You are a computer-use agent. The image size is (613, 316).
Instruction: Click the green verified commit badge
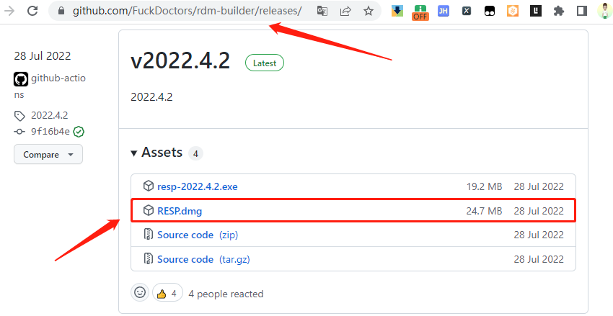(79, 132)
